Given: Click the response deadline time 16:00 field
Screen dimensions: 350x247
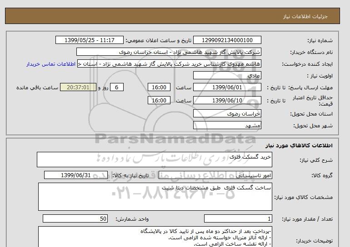Looking at the screenshot, I should coord(159,87).
